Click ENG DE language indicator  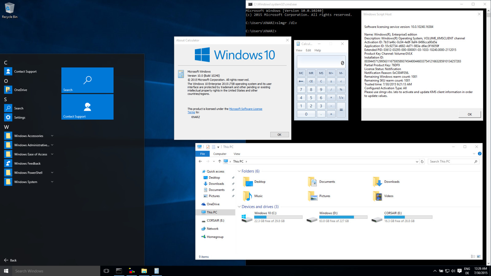pyautogui.click(x=467, y=271)
